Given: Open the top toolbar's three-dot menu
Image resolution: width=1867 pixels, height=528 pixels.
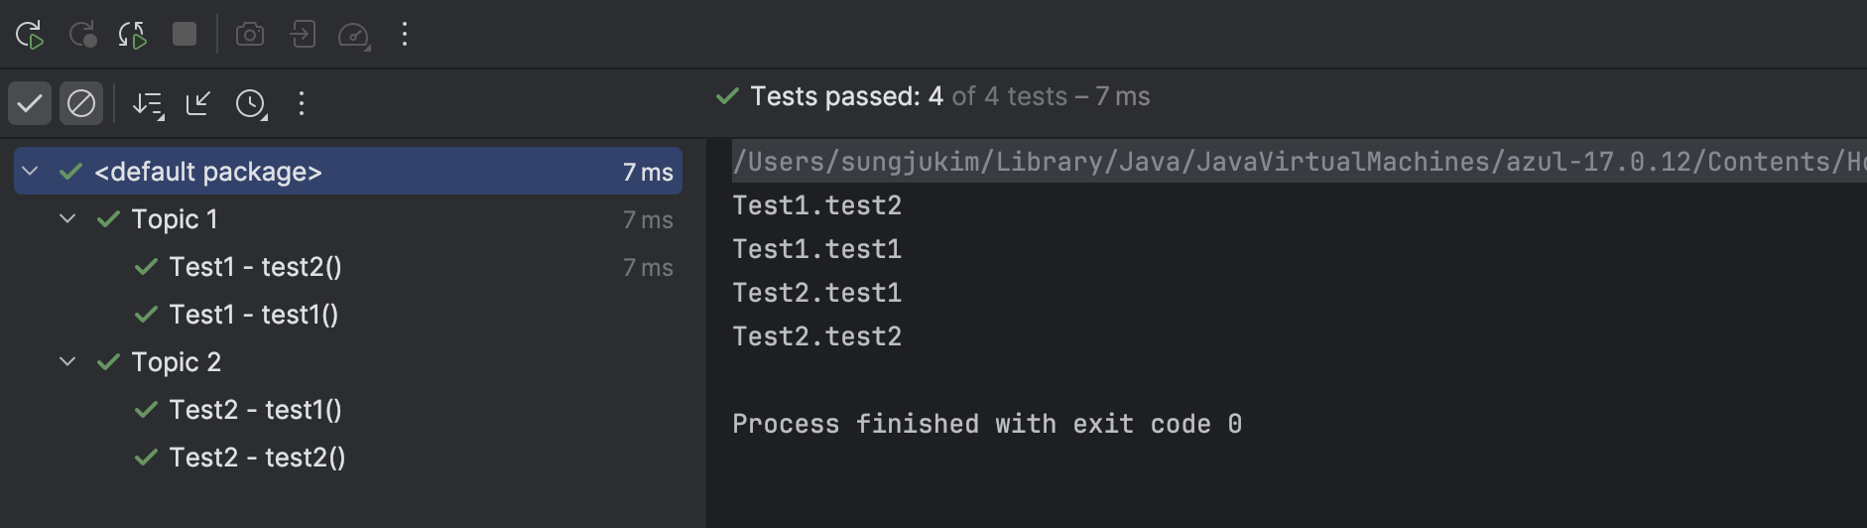Looking at the screenshot, I should pos(405,35).
